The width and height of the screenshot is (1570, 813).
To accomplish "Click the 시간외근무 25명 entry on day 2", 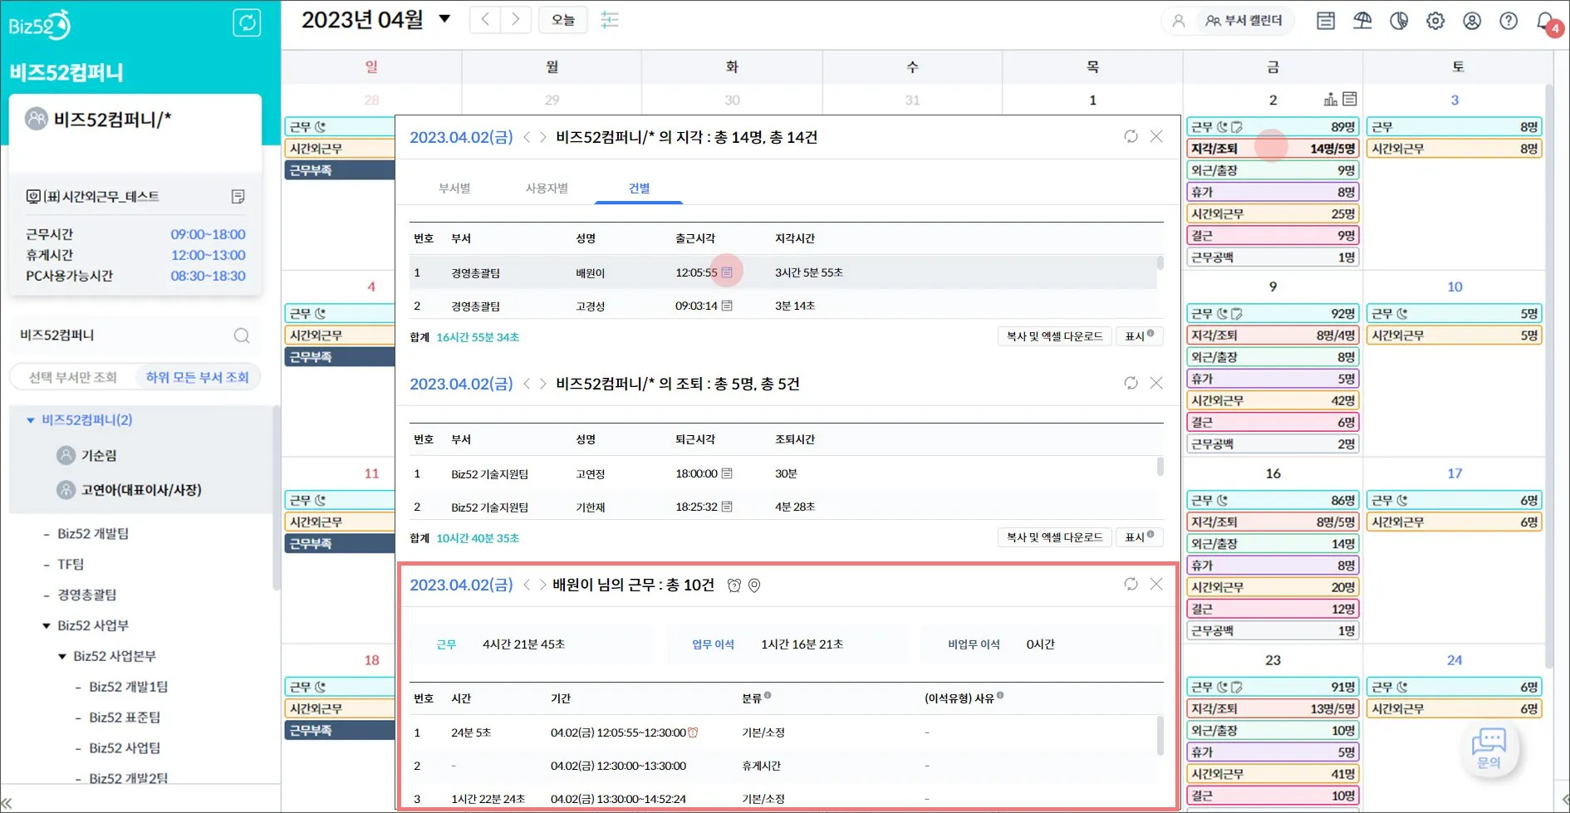I will click(x=1273, y=213).
